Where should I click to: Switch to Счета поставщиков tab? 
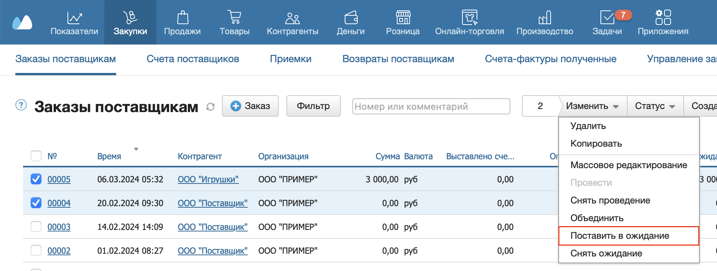coord(193,59)
